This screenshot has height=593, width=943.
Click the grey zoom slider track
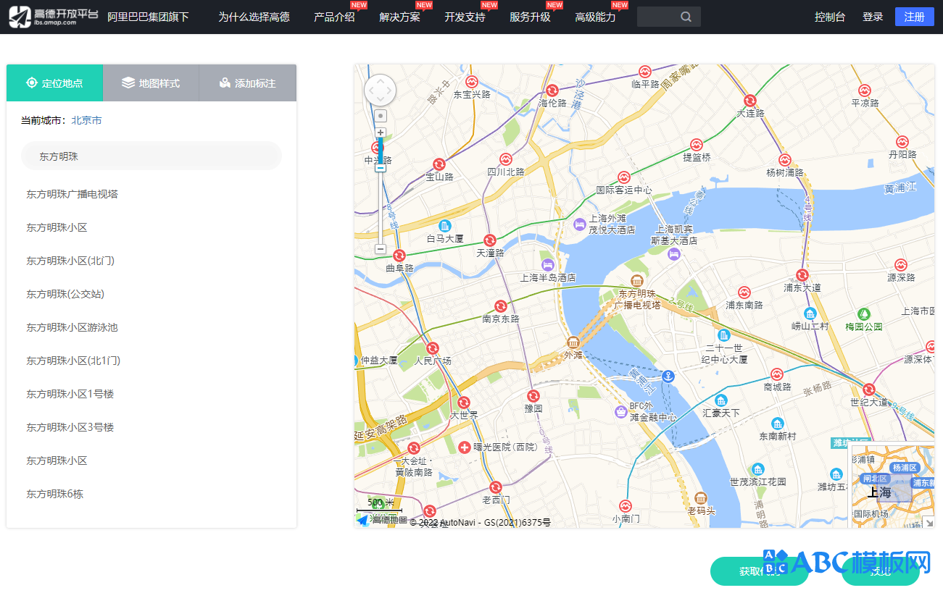381,206
